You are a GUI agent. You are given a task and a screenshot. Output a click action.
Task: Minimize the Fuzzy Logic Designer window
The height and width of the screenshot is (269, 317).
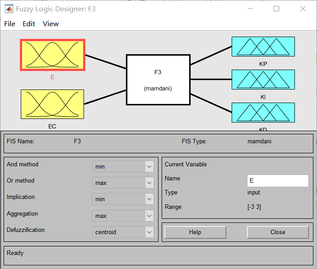[x=250, y=9]
